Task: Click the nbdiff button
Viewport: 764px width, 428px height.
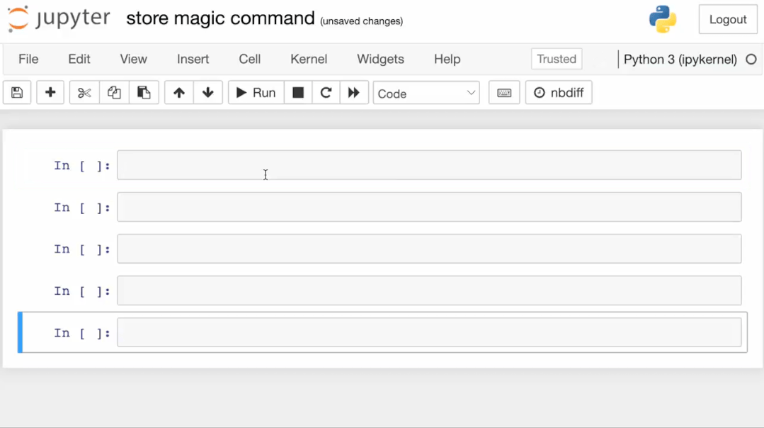Action: click(559, 93)
